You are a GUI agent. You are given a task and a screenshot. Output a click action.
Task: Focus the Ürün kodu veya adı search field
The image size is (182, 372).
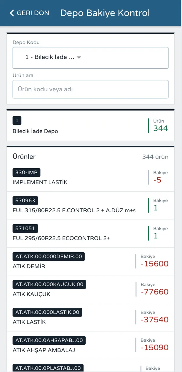(x=90, y=89)
